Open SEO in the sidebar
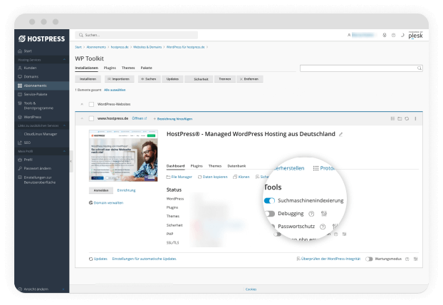This screenshot has height=305, width=443. click(27, 143)
